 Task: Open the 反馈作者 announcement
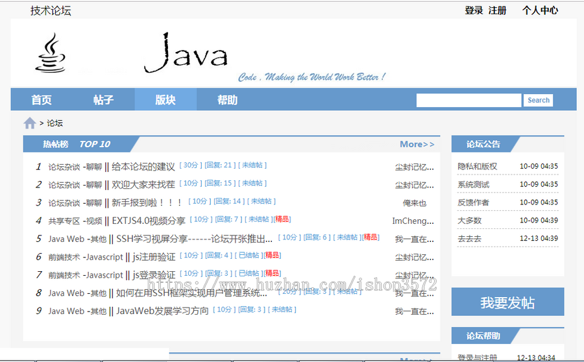pos(474,202)
